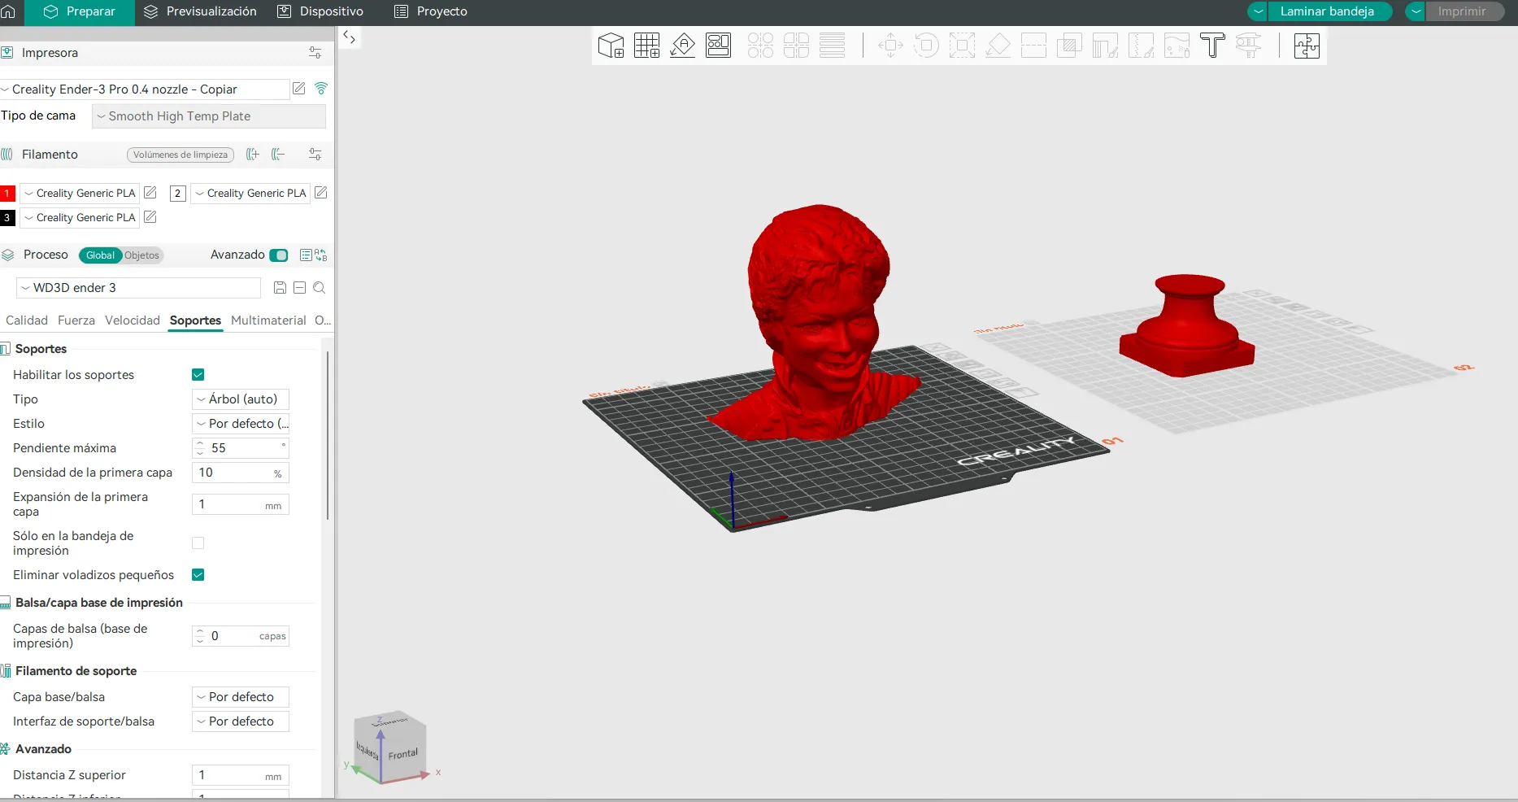
Task: Toggle the Avanzado switch
Action: [x=279, y=255]
